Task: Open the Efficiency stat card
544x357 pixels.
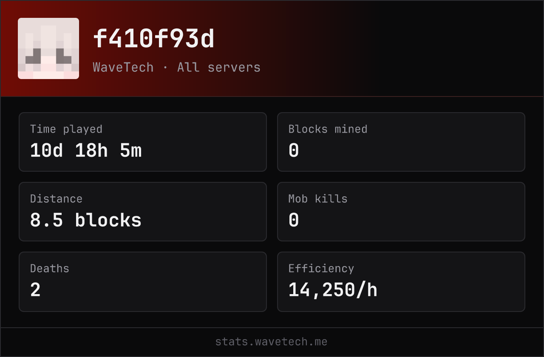Action: (x=401, y=282)
